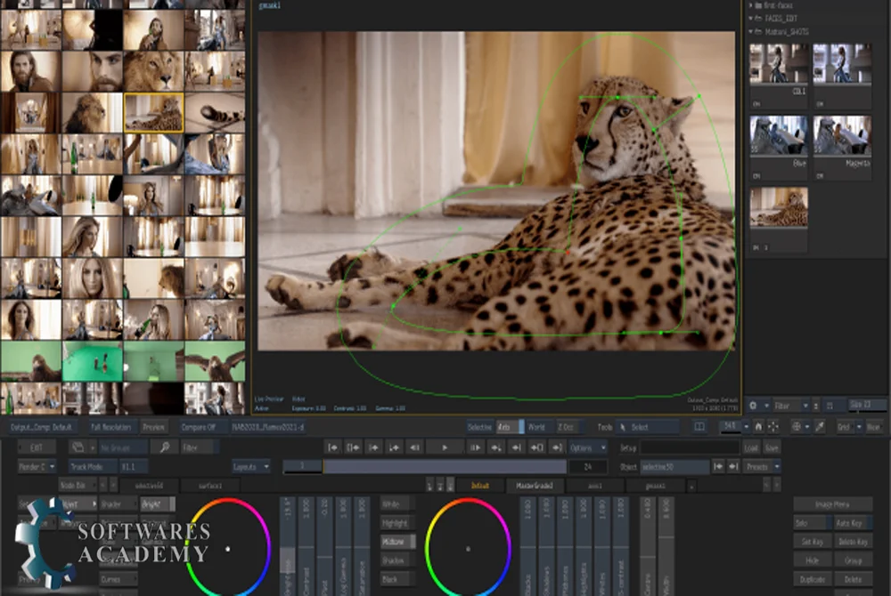Click inside the left color wheel

(x=228, y=548)
